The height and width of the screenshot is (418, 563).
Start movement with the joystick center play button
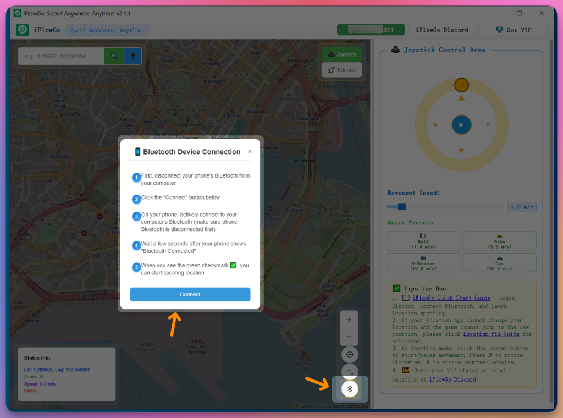tap(461, 125)
